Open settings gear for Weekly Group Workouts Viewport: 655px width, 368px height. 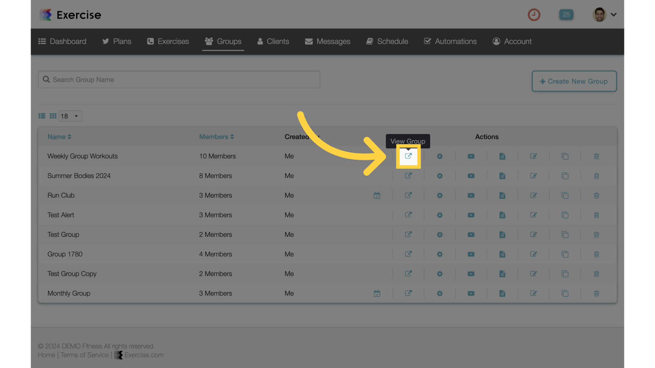[x=440, y=156]
